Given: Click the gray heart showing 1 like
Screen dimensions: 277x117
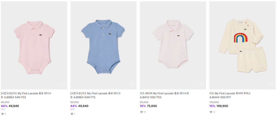Looking at the screenshot, I should coord(72,114).
